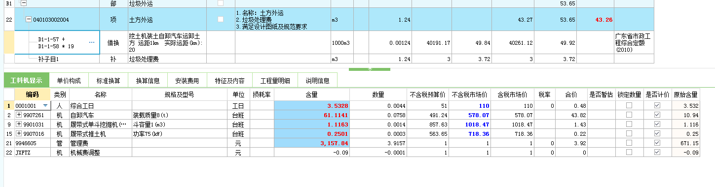Toggle 锁定数量 checkbox for 自卸汽车 row

point(629,115)
